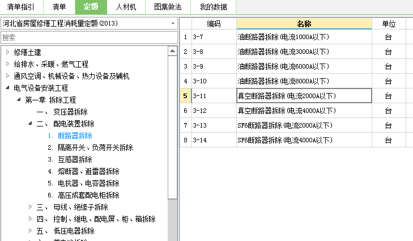Select code cell 3-14
Screen dimensions: 413x241
(x=214, y=140)
